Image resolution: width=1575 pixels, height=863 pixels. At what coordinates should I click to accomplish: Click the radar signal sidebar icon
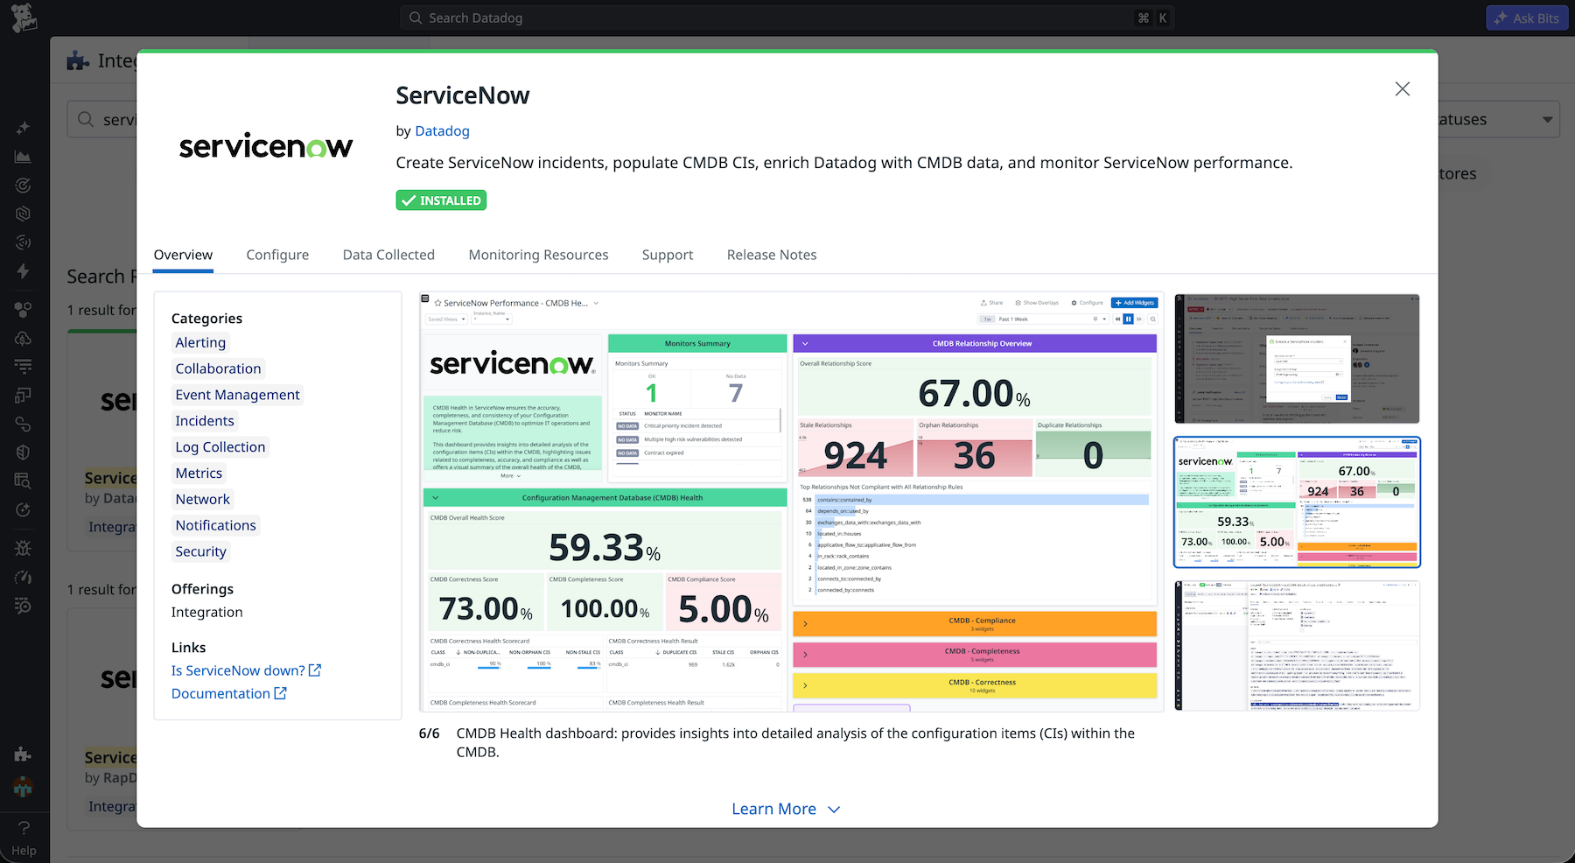pos(24,242)
